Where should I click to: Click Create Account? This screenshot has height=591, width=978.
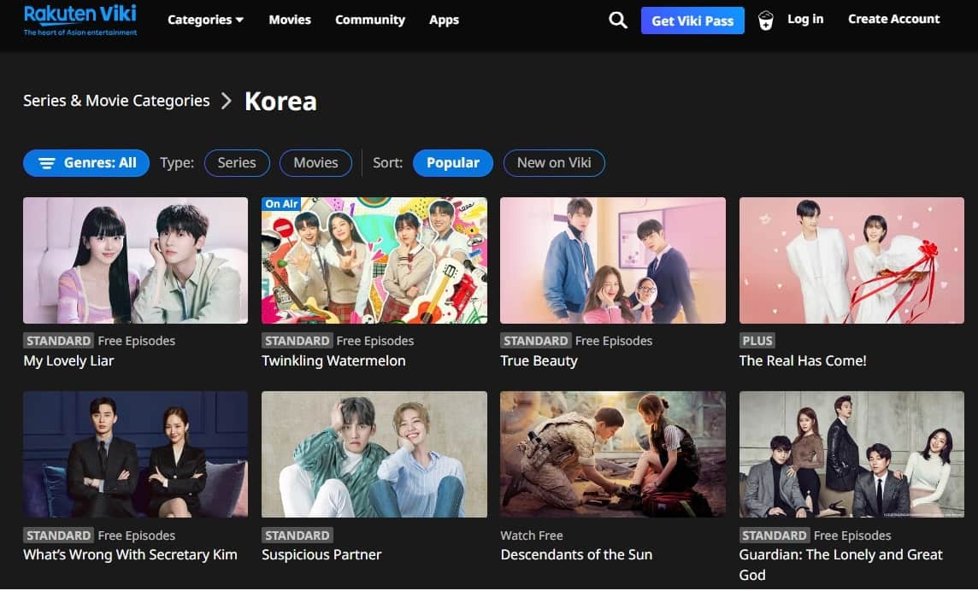[x=893, y=19]
